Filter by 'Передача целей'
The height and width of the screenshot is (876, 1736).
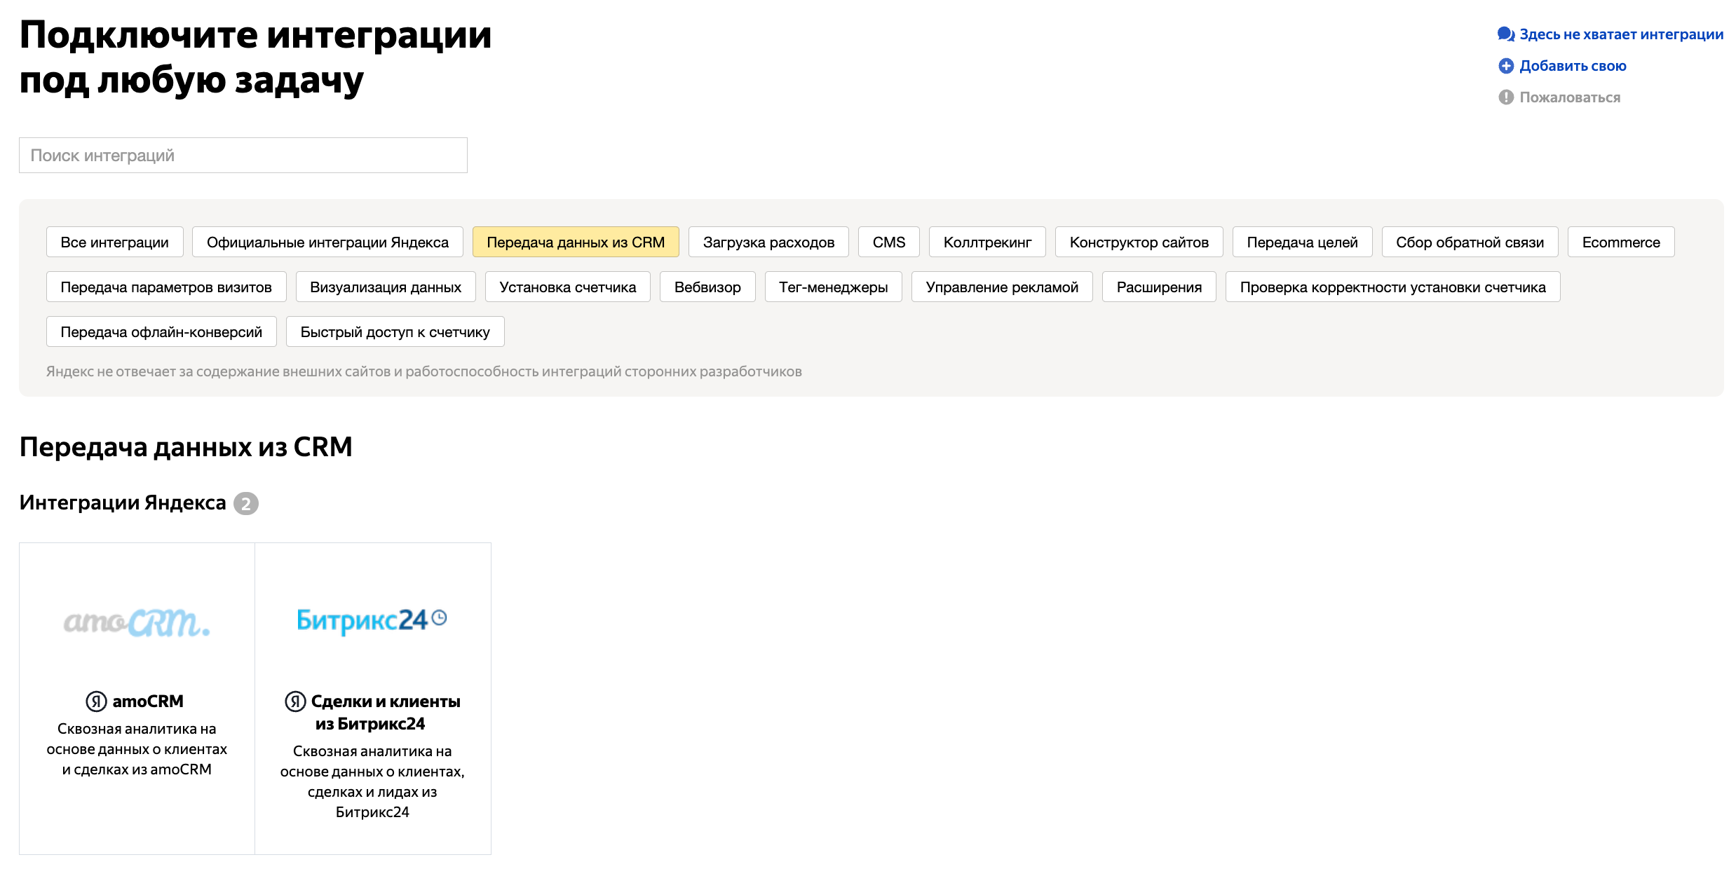click(1303, 242)
